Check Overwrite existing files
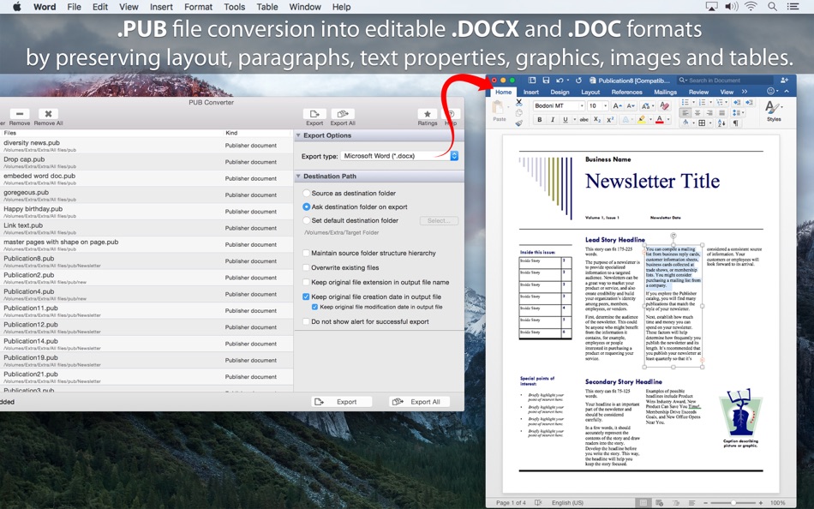This screenshot has width=814, height=509. (x=306, y=267)
